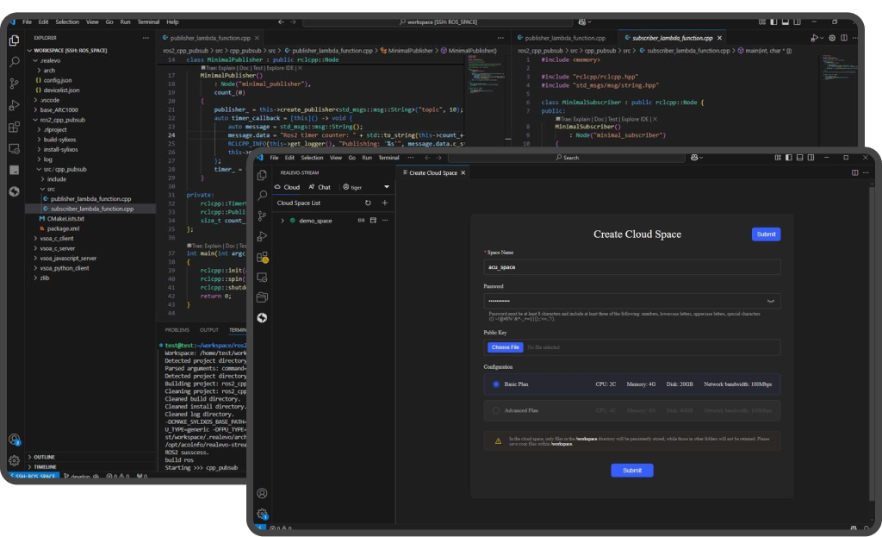
Task: Open the PROBLEMS panel tab
Action: 177,330
